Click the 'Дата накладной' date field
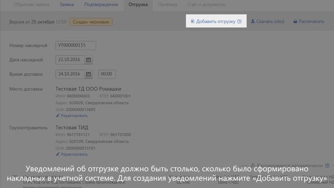 pyautogui.click(x=70, y=60)
